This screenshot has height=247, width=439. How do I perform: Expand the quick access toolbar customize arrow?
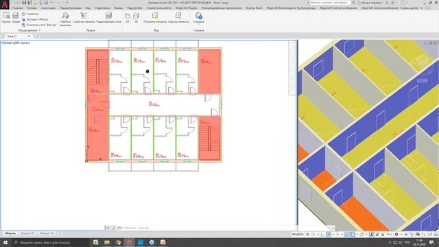point(67,3)
